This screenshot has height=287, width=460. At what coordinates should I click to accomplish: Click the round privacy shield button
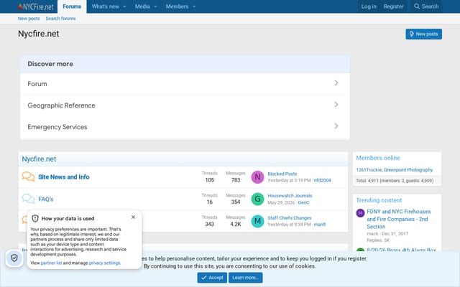click(x=14, y=258)
